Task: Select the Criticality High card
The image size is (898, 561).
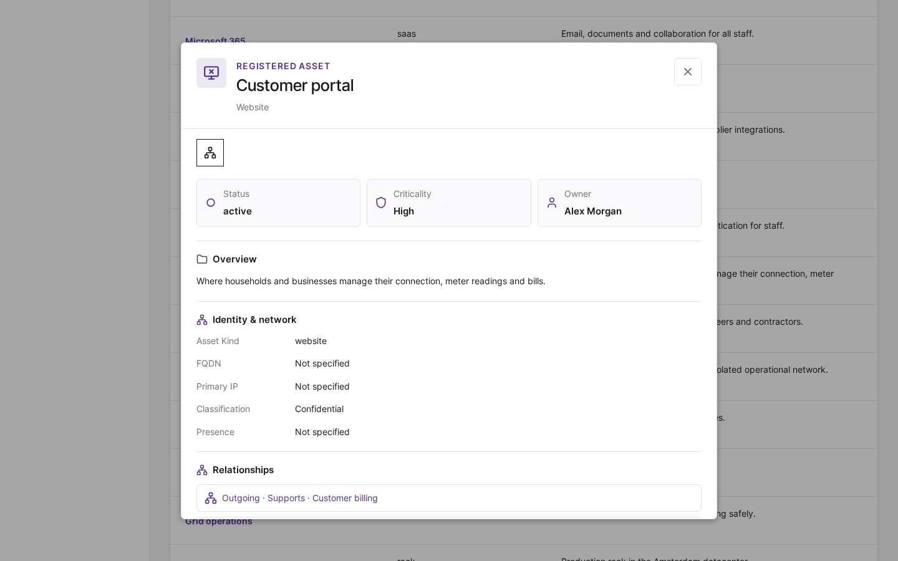Action: click(x=449, y=203)
